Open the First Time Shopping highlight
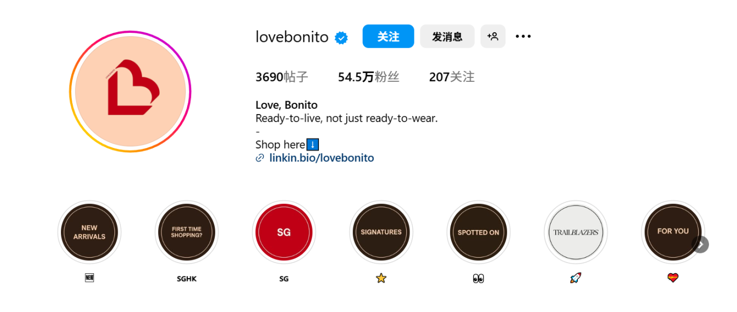The width and height of the screenshot is (737, 312). coord(187,232)
